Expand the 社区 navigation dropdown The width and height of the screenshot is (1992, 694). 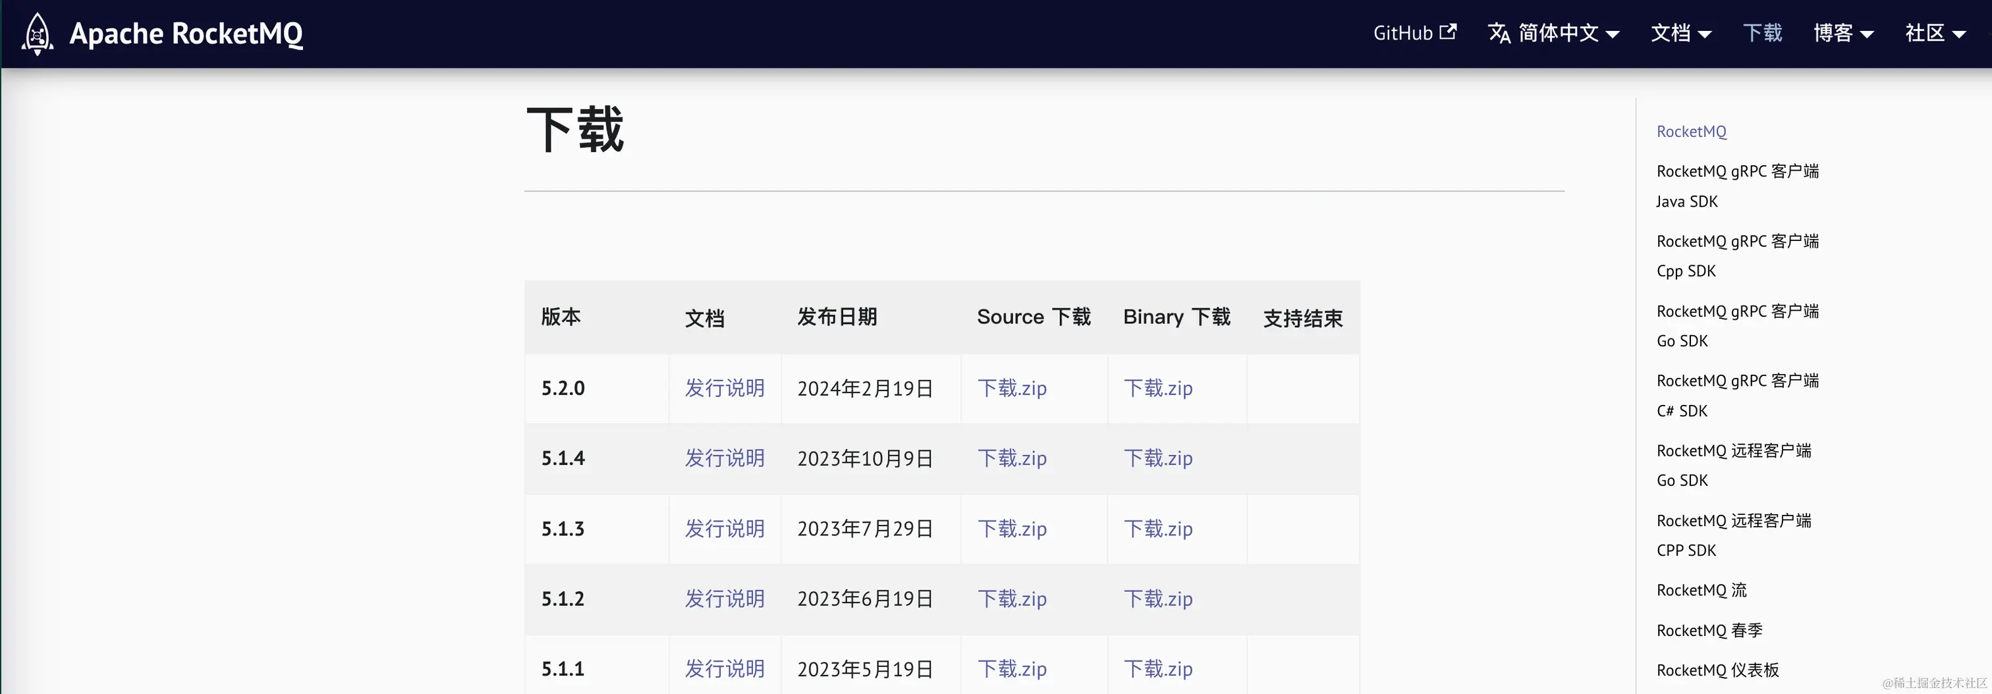coord(1935,33)
